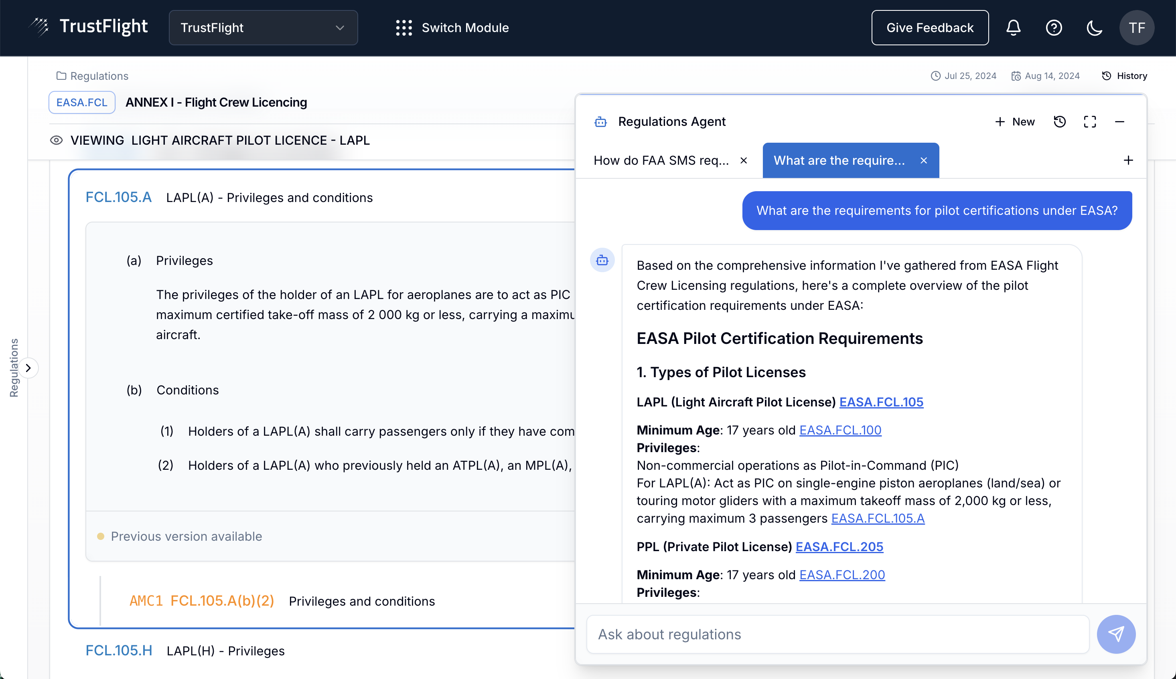The height and width of the screenshot is (679, 1176).
Task: Click the (a) Privileges subsection
Action: pyautogui.click(x=169, y=260)
